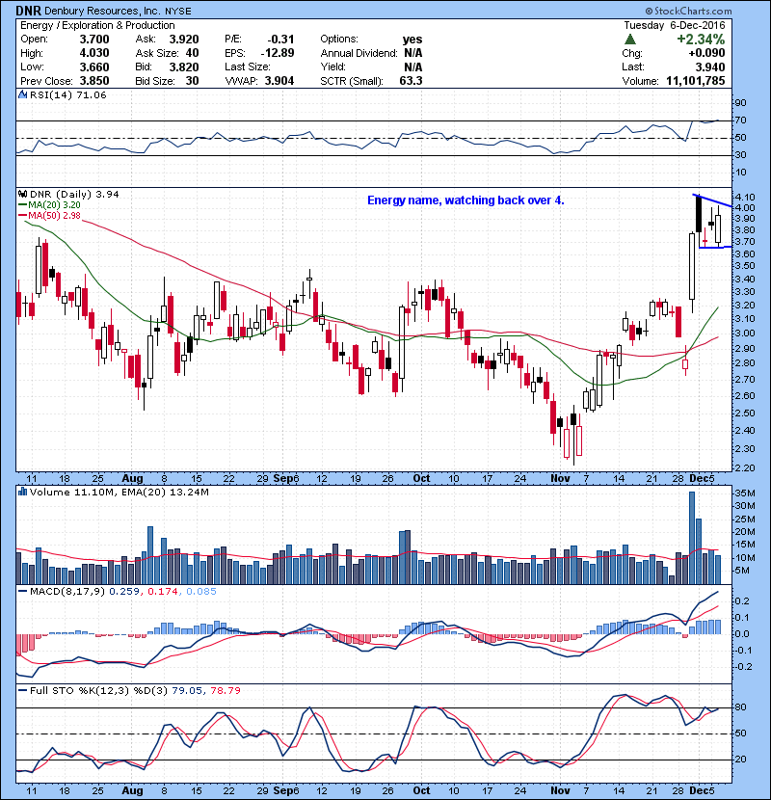Click the MACD signal value 0.174
Screen dimensions: 771x800
click(163, 592)
